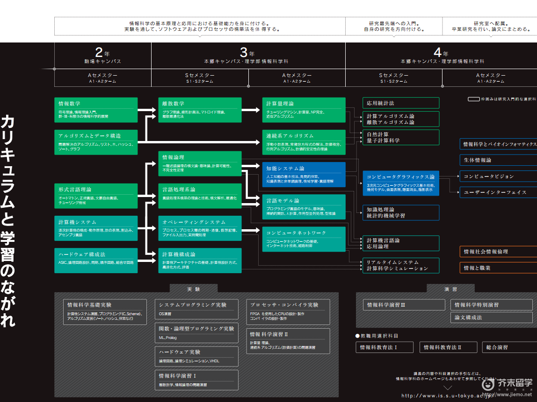Image resolution: width=537 pixels, height=402 pixels.
Task: Select the 情報科学特別演習 box
Action: [x=492, y=305]
